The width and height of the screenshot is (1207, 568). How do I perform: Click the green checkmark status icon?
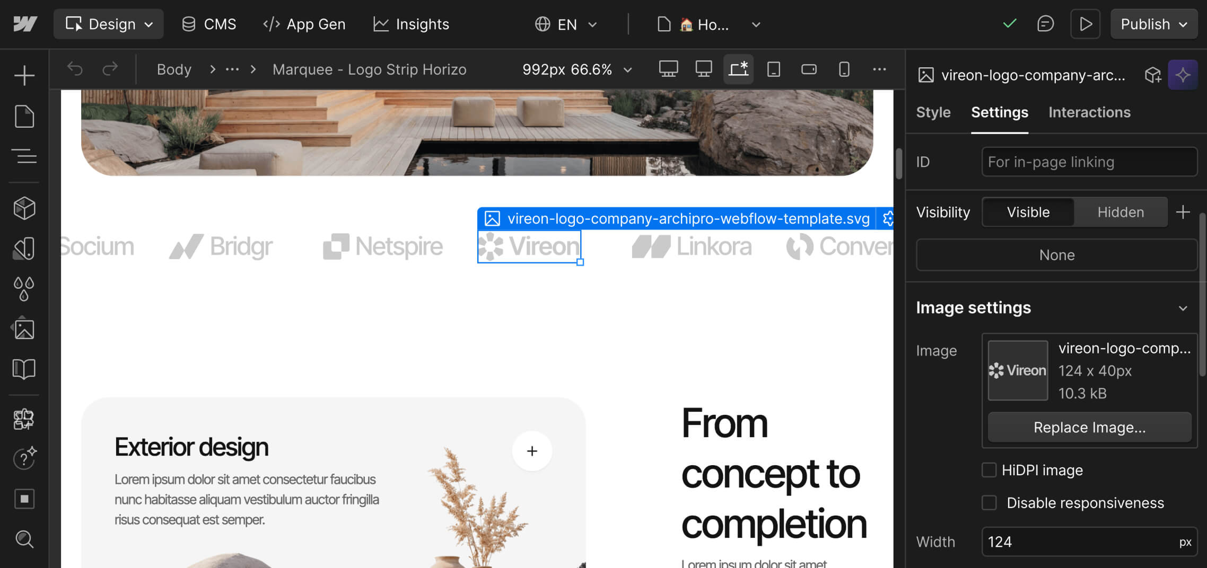coord(1010,24)
